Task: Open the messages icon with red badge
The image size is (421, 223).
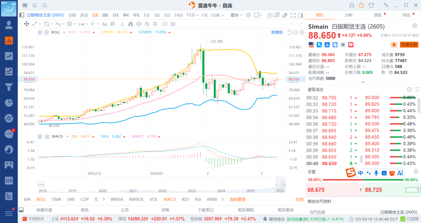Action: [x=9, y=134]
